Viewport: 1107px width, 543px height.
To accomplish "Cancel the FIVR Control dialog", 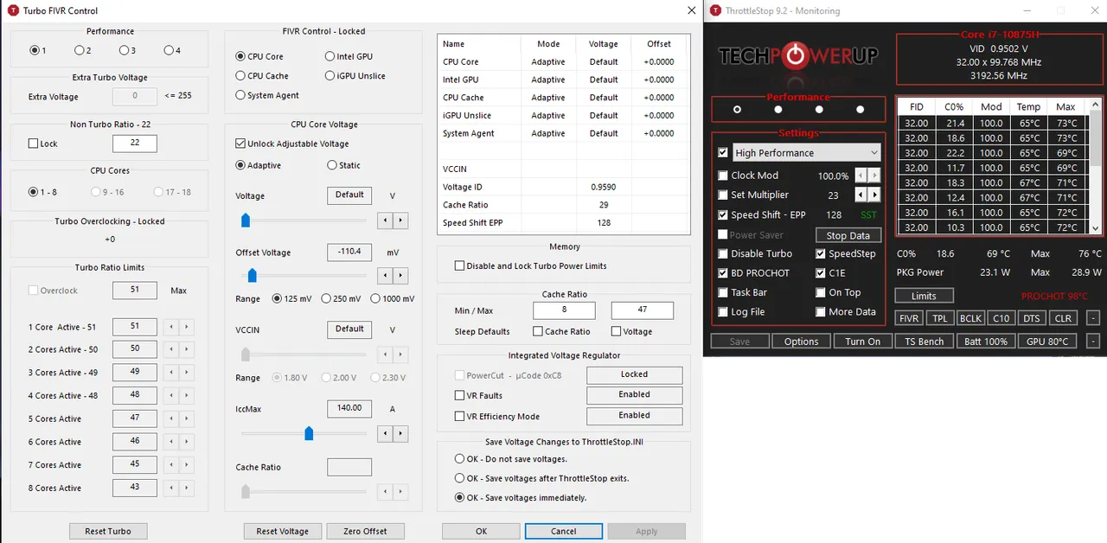I will tap(563, 531).
